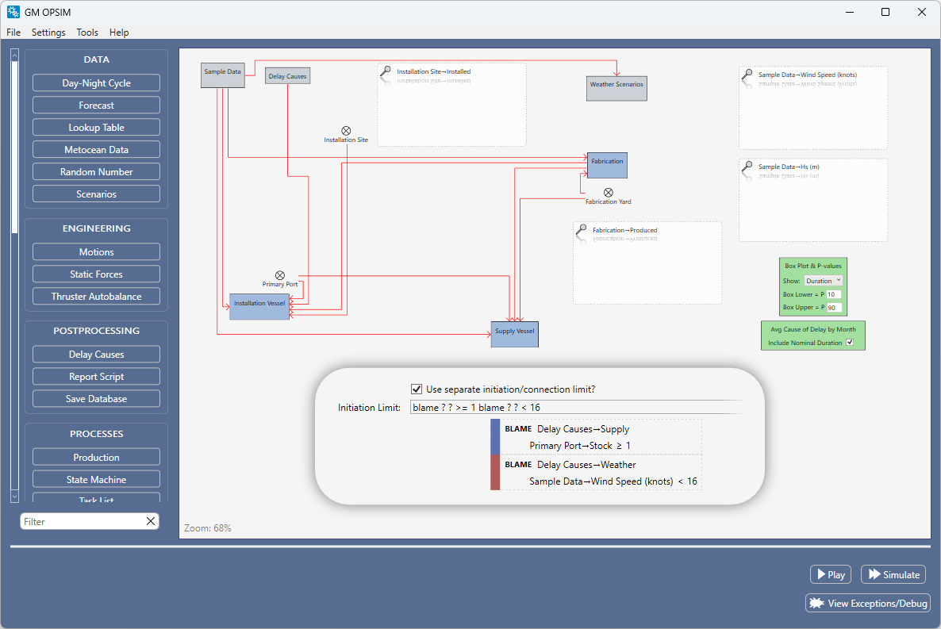Clear the Filter box using its X icon
Viewport: 941px width, 629px height.
pos(150,521)
